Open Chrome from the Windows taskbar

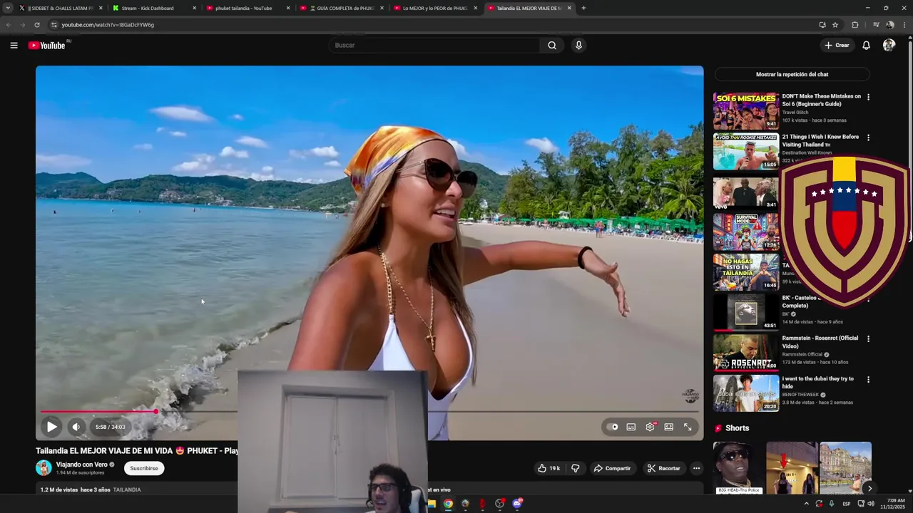coord(448,504)
